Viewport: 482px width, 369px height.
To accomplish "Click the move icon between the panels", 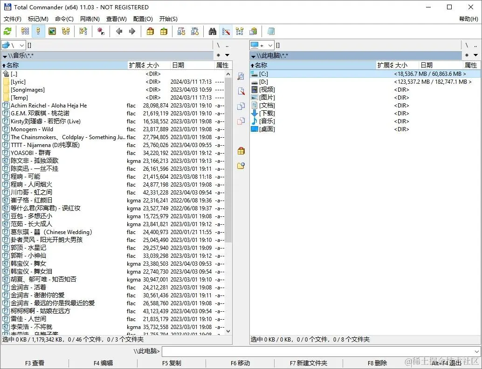I will pyautogui.click(x=241, y=121).
